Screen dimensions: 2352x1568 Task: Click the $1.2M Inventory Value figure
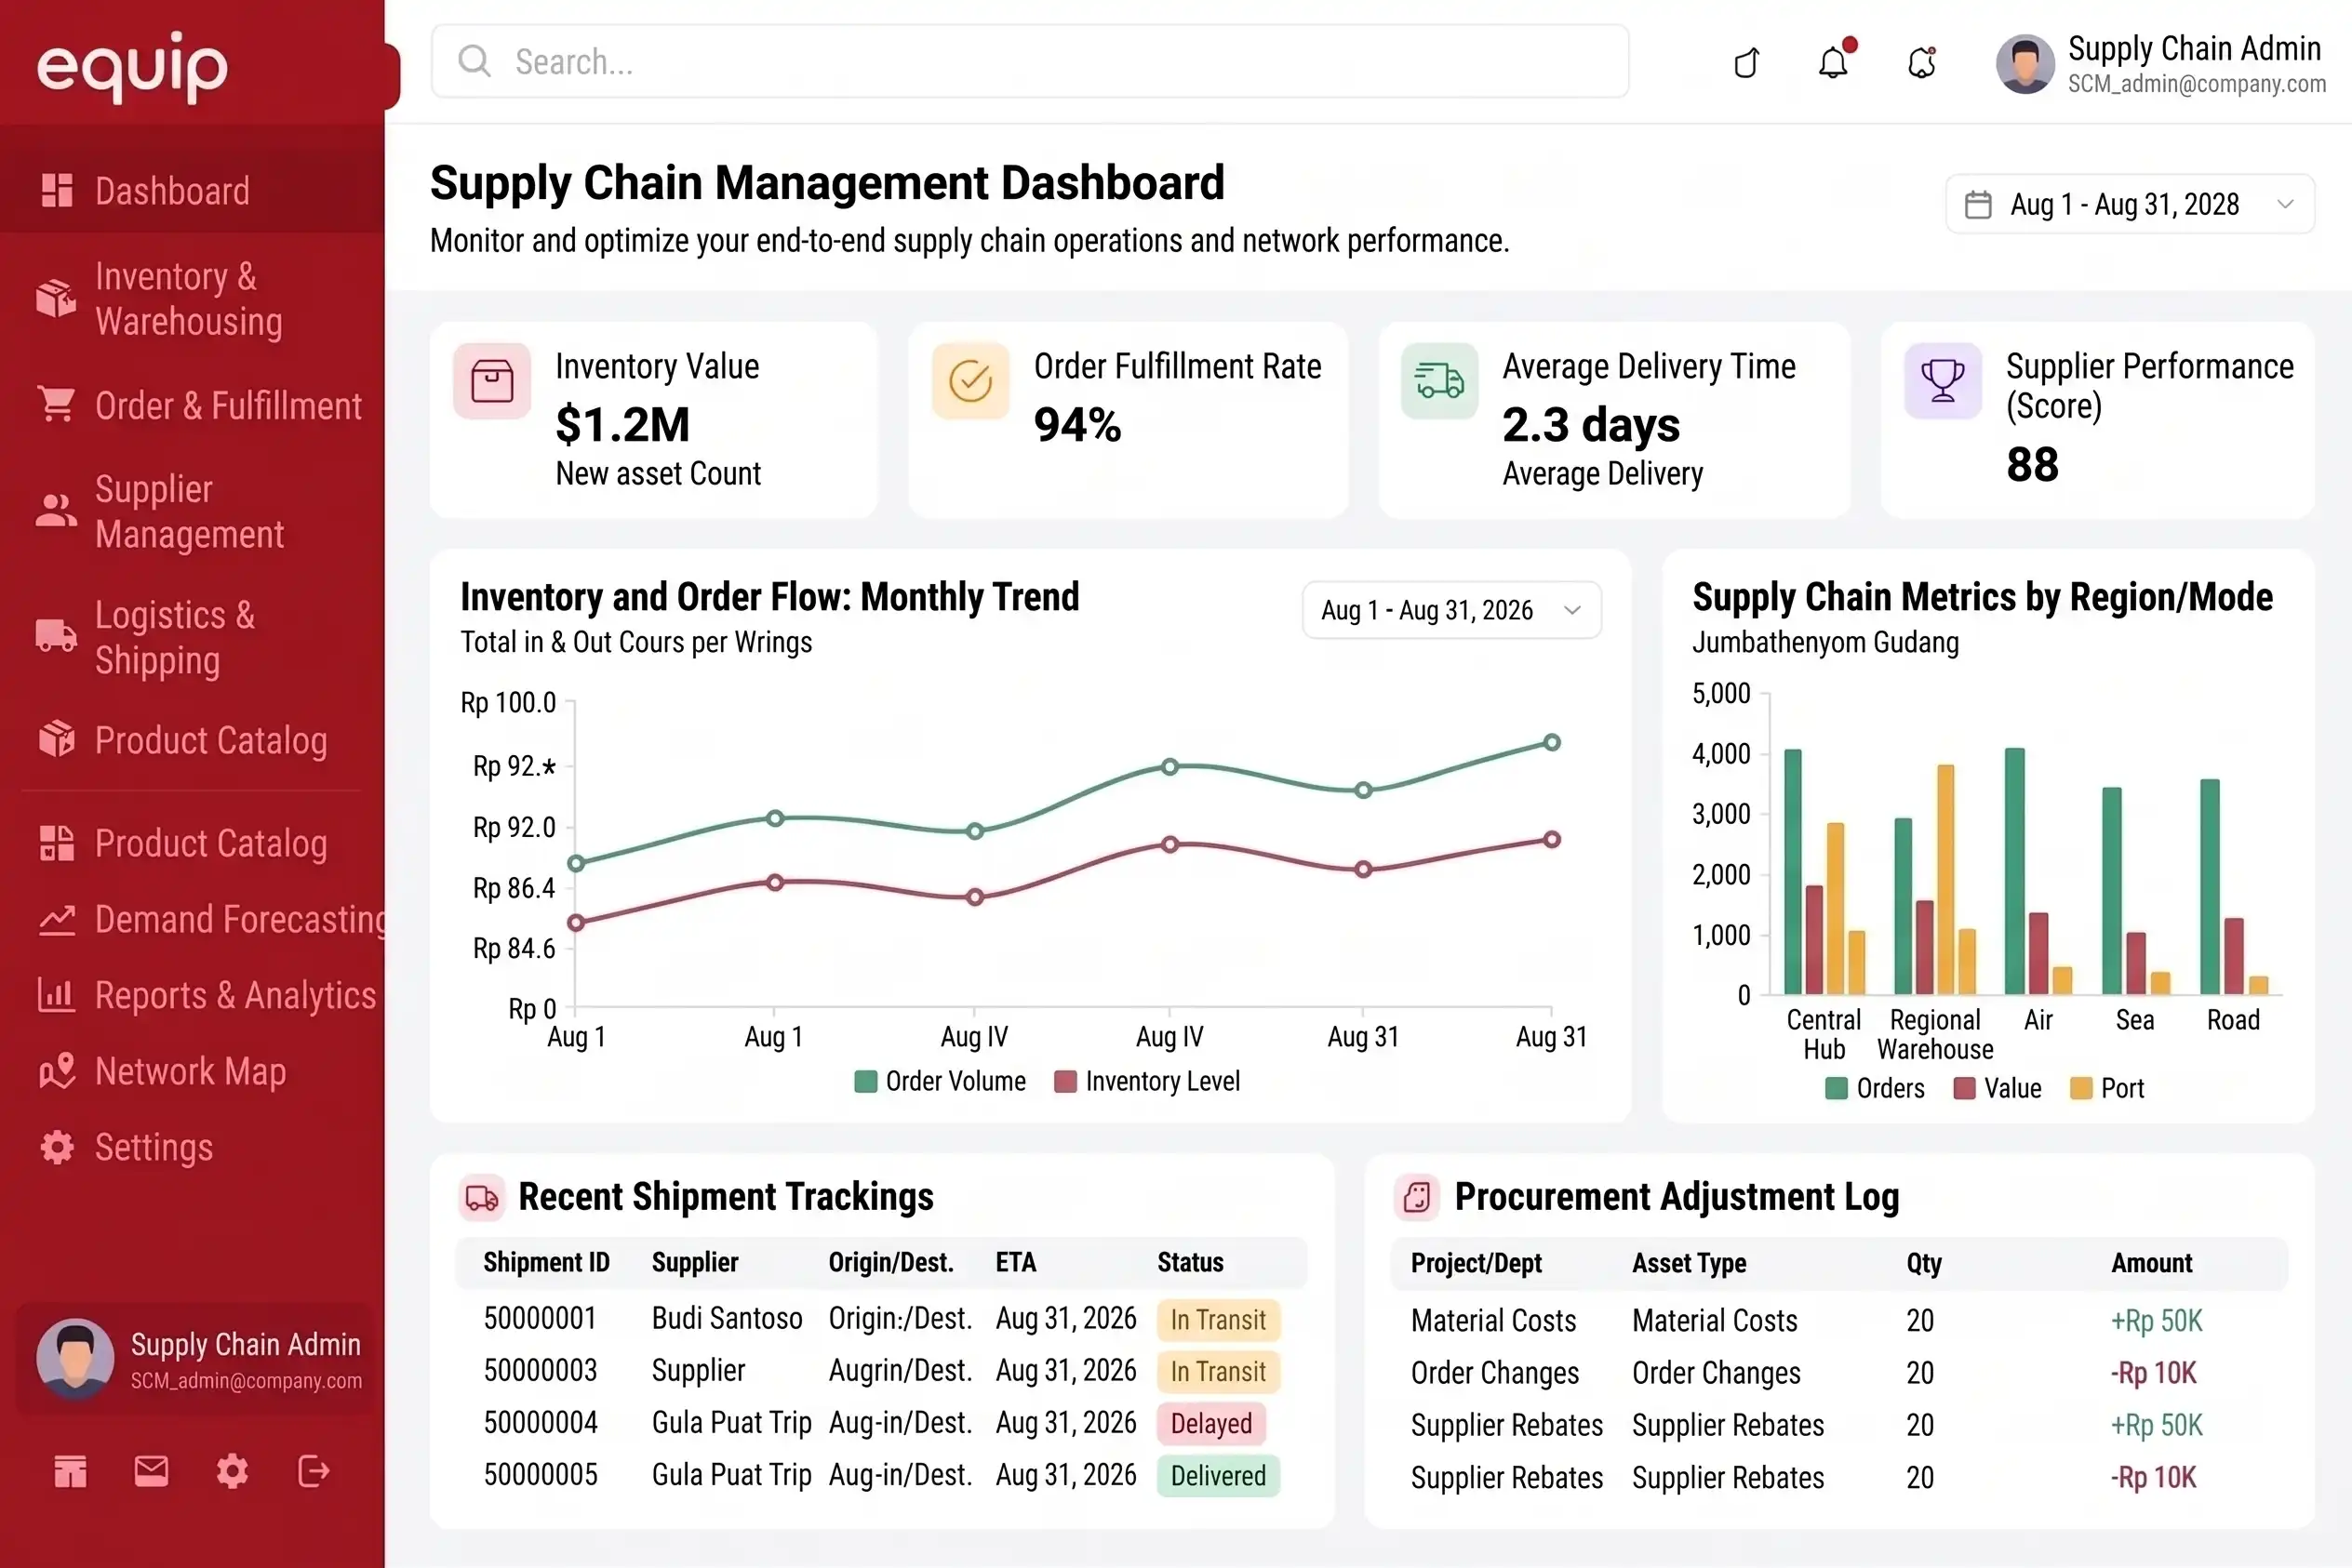coord(622,425)
